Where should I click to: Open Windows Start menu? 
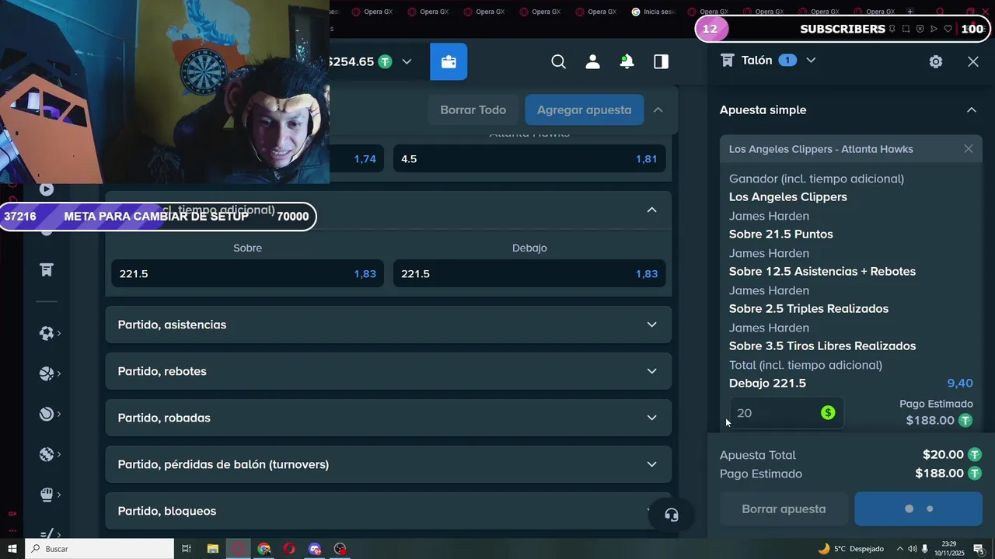[12, 549]
